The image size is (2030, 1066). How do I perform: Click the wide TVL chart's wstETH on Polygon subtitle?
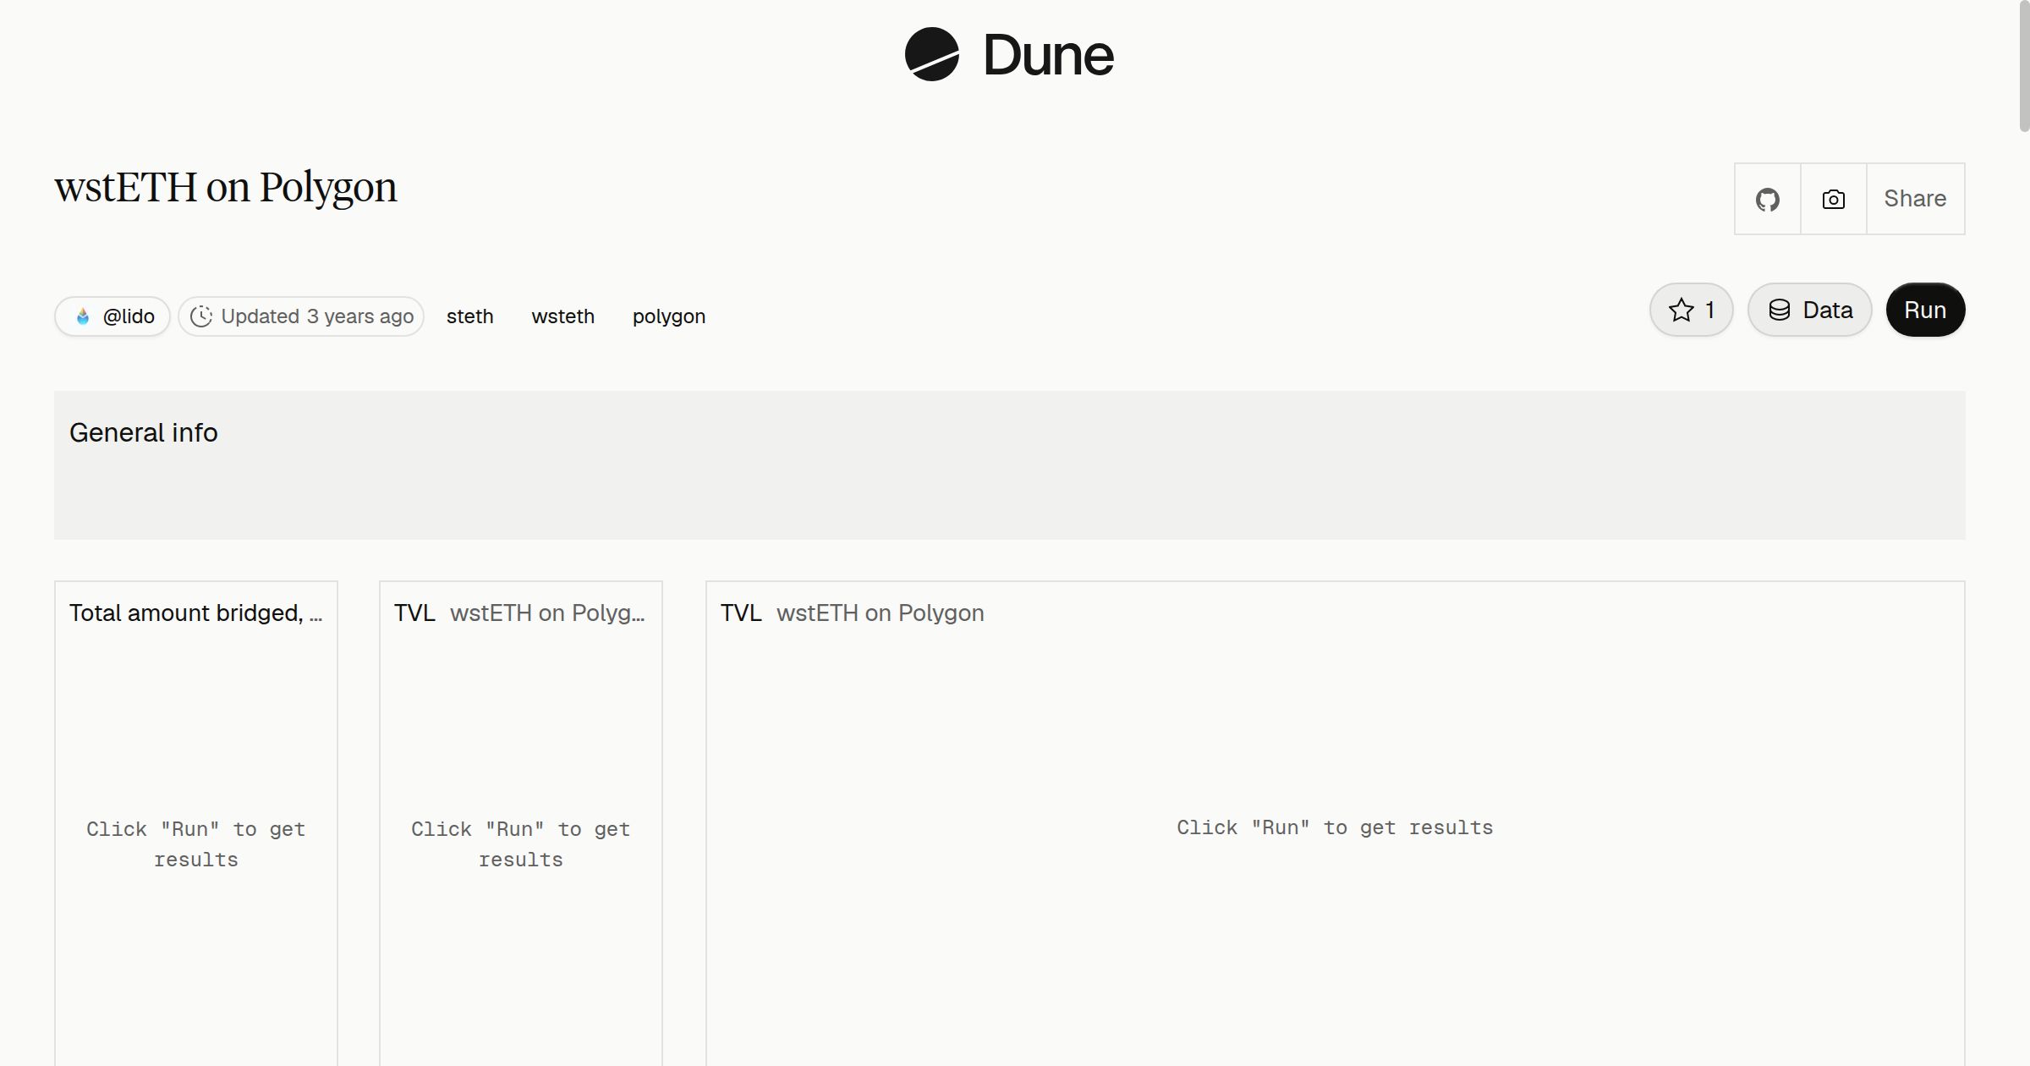(881, 613)
